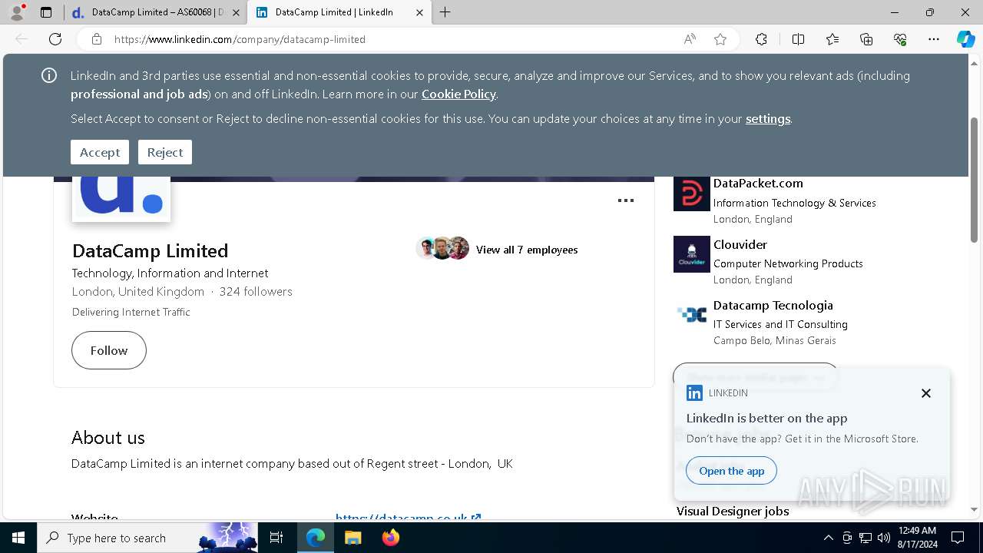Open the Windows Start menu
This screenshot has height=553, width=983.
(18, 538)
